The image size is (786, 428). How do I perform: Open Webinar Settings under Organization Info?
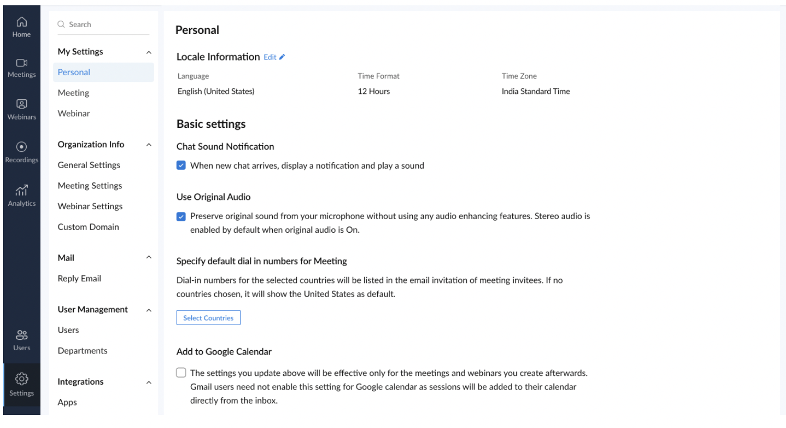click(90, 206)
